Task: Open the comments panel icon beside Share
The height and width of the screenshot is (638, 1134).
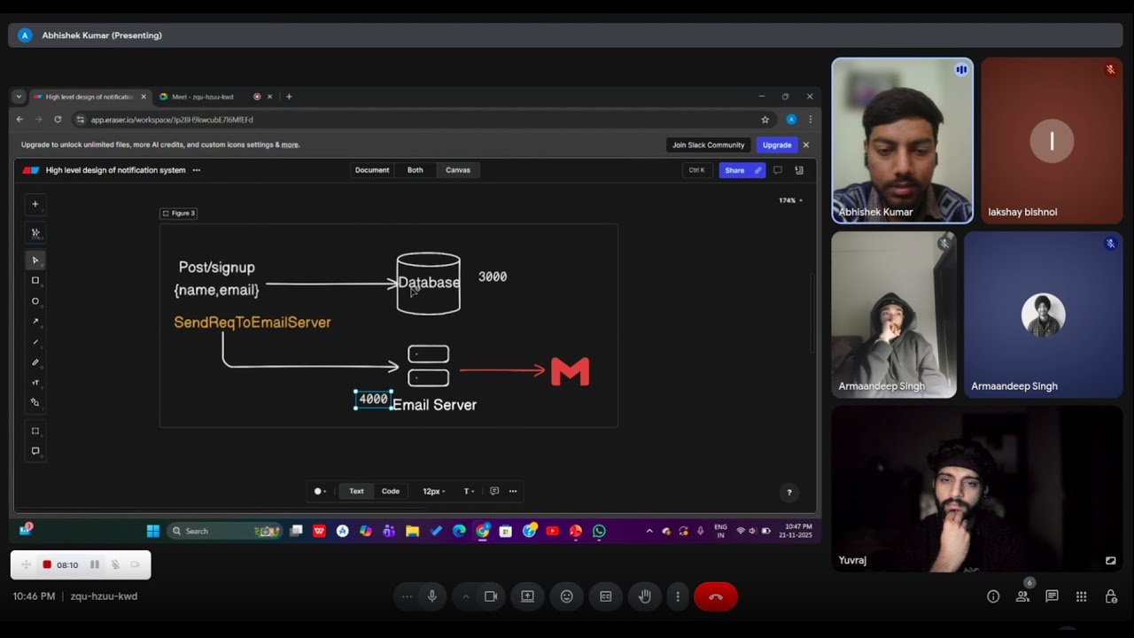Action: click(777, 170)
